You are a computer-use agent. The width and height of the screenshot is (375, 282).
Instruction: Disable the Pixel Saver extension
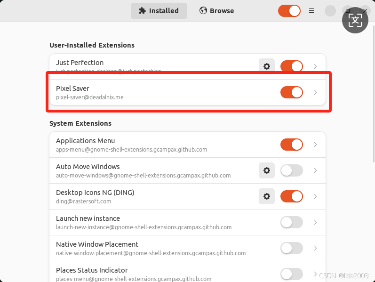coord(292,92)
